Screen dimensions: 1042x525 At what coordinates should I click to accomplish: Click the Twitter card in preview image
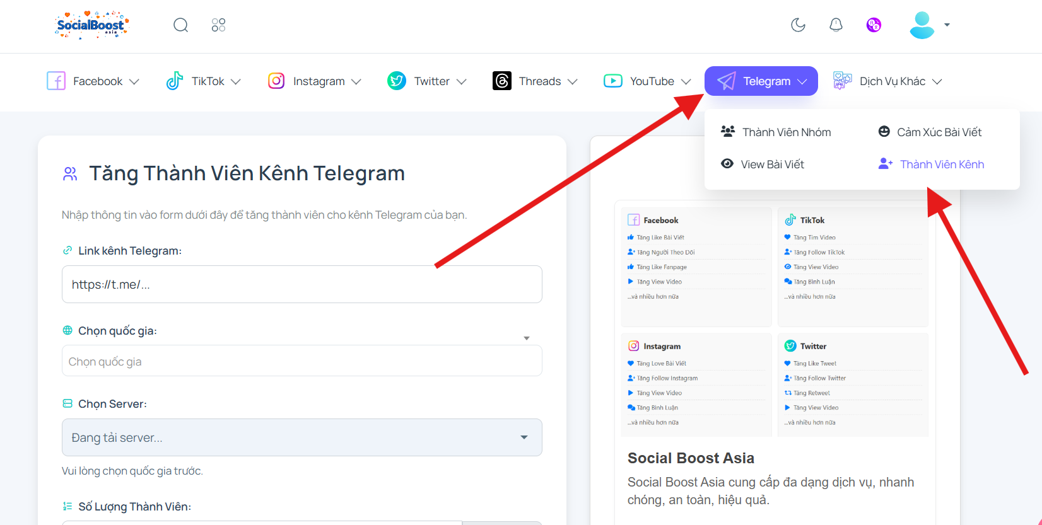click(853, 385)
